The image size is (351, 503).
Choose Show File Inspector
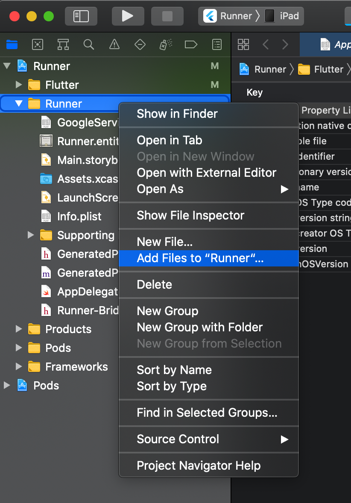click(208, 215)
